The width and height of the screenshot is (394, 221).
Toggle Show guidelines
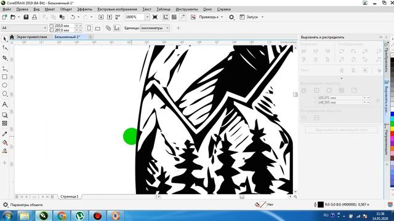tap(182, 17)
